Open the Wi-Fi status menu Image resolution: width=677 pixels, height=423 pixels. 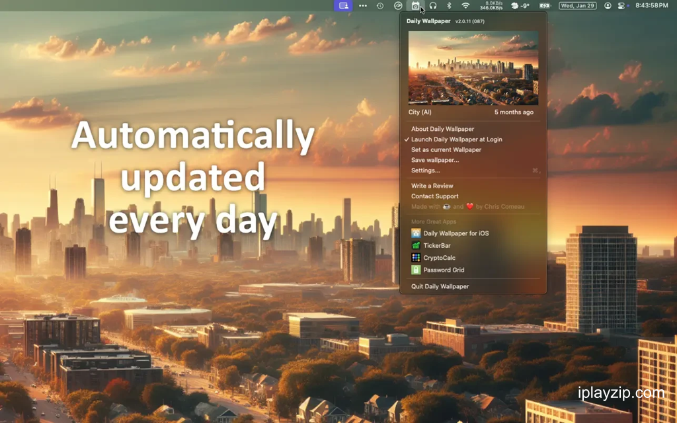tap(465, 5)
